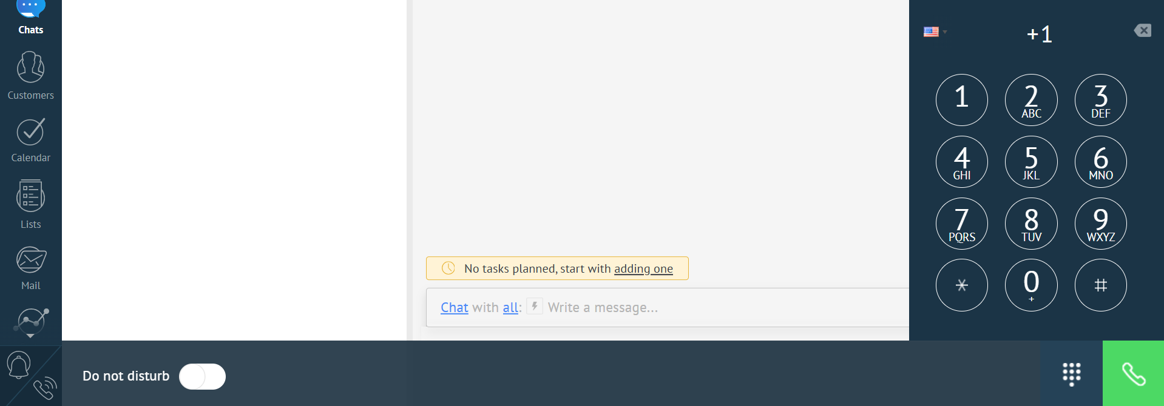The width and height of the screenshot is (1164, 406).
Task: Enable the Do not disturb switch
Action: pyautogui.click(x=202, y=376)
